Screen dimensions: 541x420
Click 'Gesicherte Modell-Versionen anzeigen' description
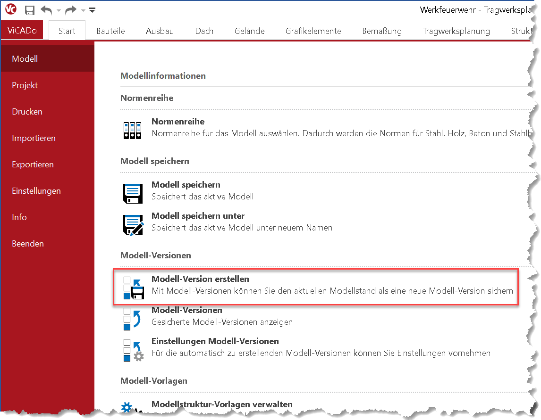pyautogui.click(x=222, y=322)
